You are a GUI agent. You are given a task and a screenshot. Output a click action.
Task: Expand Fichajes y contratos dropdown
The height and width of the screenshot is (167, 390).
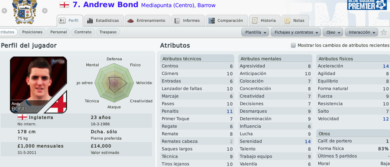296,33
